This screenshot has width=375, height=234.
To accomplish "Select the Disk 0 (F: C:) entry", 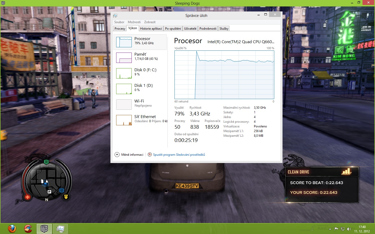I will (140, 73).
